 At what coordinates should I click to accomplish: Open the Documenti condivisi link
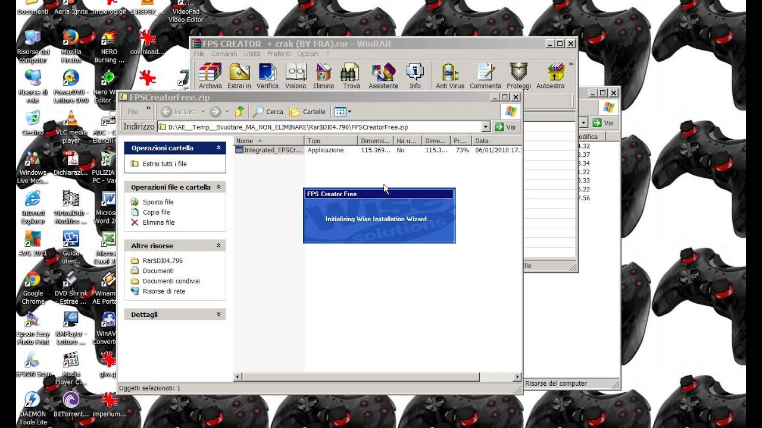[x=171, y=281]
